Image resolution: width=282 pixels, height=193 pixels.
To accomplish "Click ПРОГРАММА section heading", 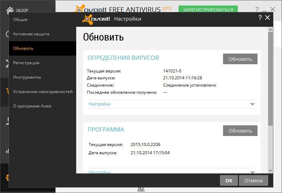I will click(106, 129).
